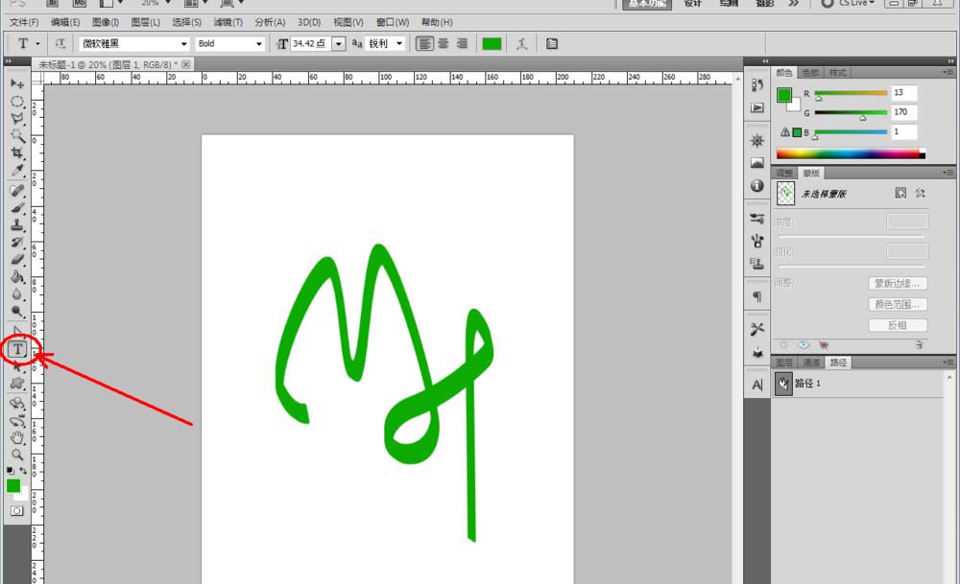Set right text alignment
This screenshot has width=960, height=584.
[463, 43]
